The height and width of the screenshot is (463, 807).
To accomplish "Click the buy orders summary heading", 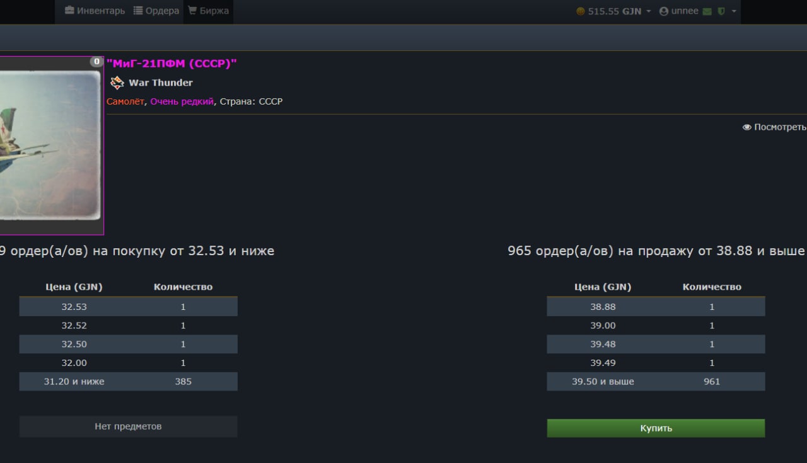I will point(137,251).
